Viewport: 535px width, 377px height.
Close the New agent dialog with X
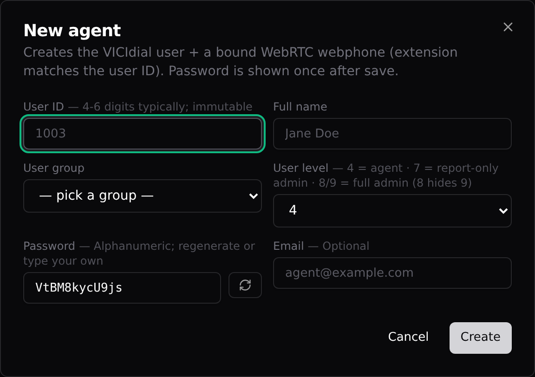tap(508, 27)
